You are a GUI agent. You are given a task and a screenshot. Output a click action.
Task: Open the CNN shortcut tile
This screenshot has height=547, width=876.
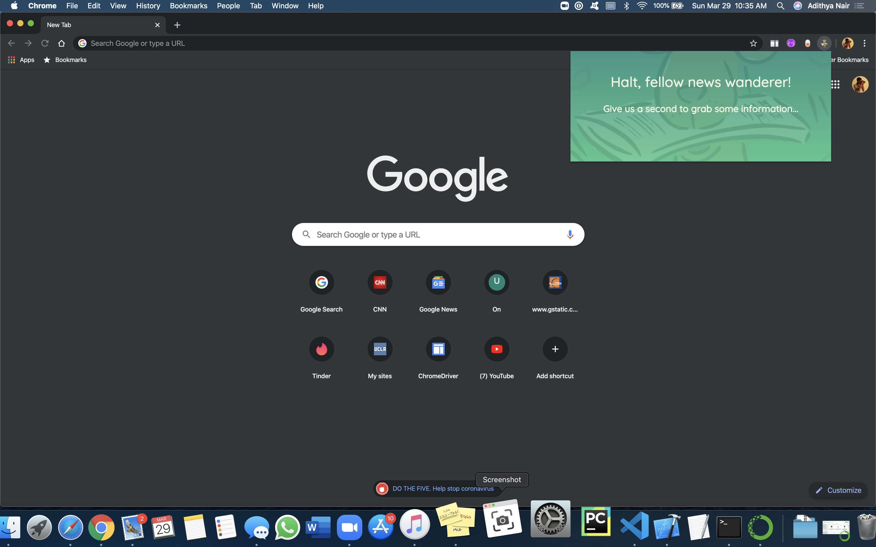tap(380, 283)
